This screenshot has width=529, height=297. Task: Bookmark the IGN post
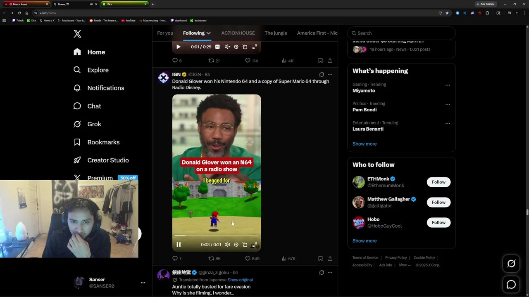[320, 259]
